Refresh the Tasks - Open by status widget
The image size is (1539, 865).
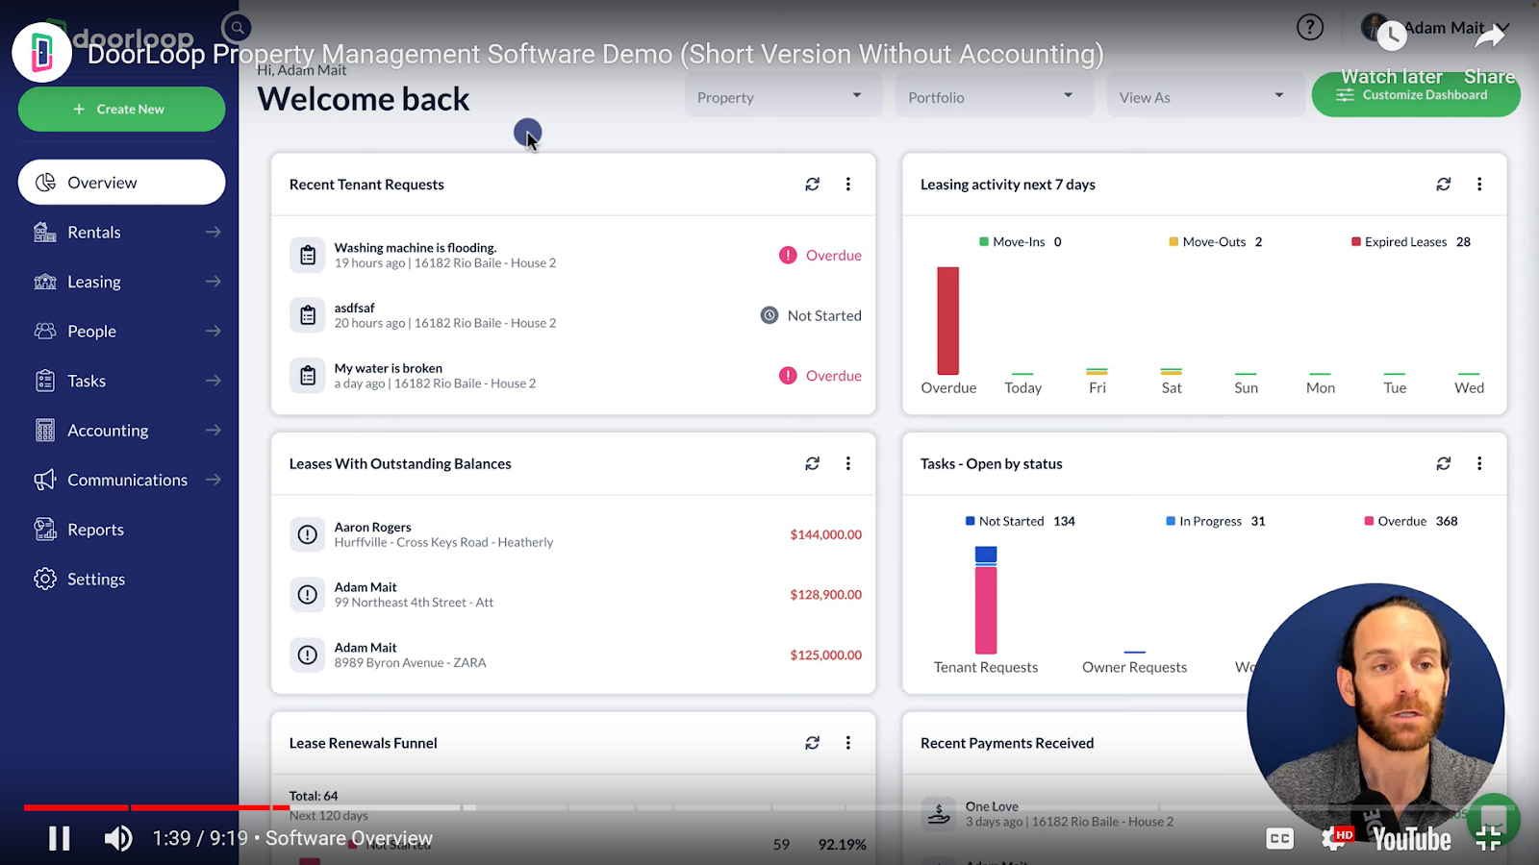tap(1444, 464)
